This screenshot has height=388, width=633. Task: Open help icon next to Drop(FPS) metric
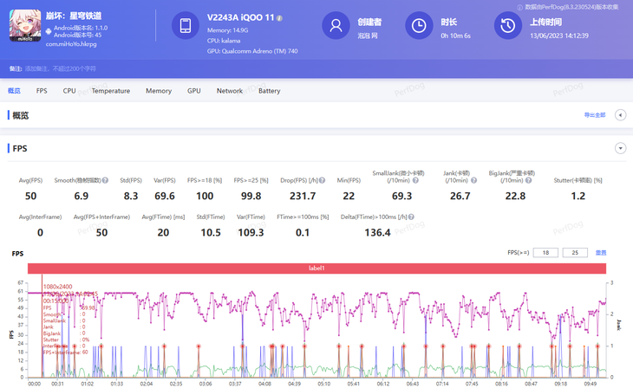(323, 180)
